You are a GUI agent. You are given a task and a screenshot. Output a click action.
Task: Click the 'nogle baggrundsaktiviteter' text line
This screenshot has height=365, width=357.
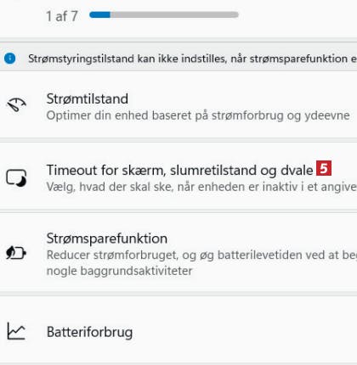(x=119, y=271)
